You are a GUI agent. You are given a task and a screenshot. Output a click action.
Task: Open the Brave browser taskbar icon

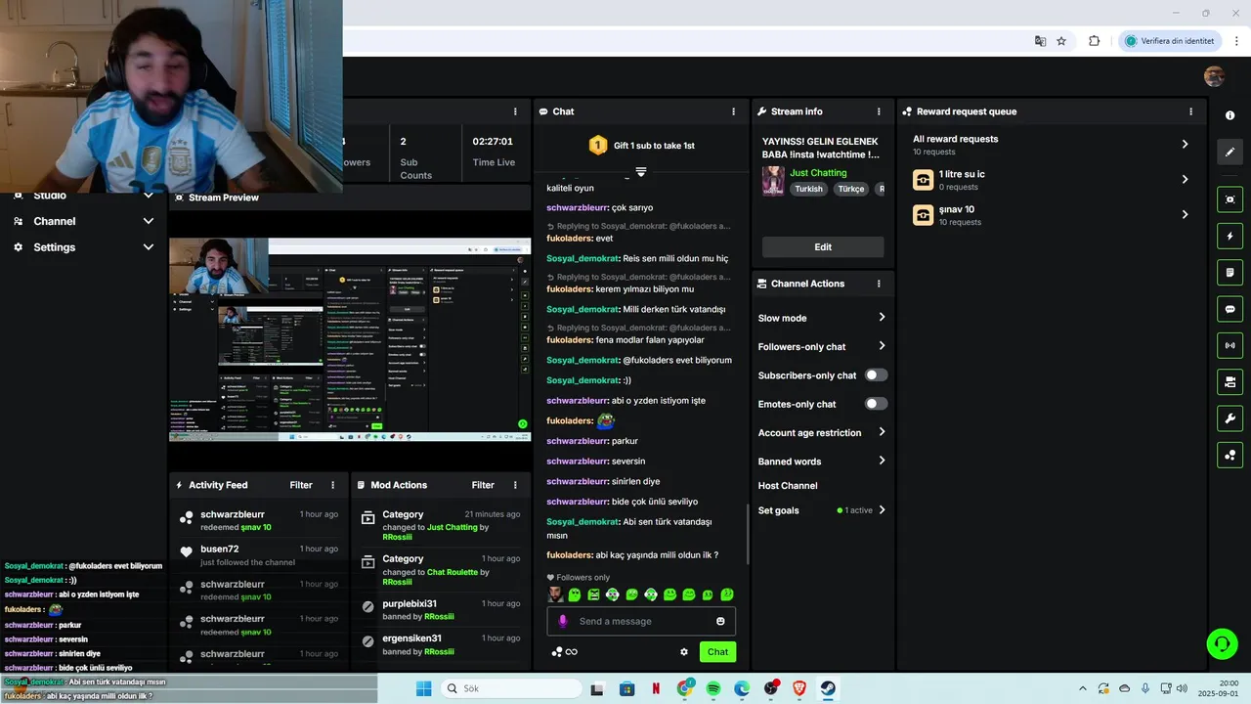(x=799, y=688)
